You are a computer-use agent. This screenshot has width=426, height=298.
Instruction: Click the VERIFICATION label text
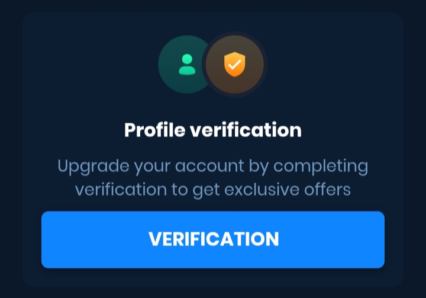click(213, 239)
